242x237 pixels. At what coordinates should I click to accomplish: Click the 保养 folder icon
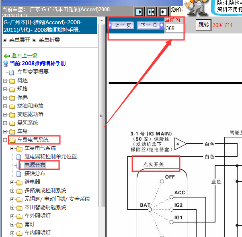coord(12,98)
